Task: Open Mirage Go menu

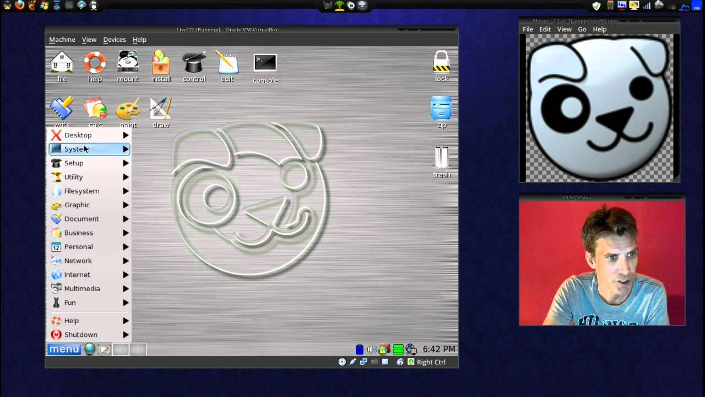Action: 582,29
